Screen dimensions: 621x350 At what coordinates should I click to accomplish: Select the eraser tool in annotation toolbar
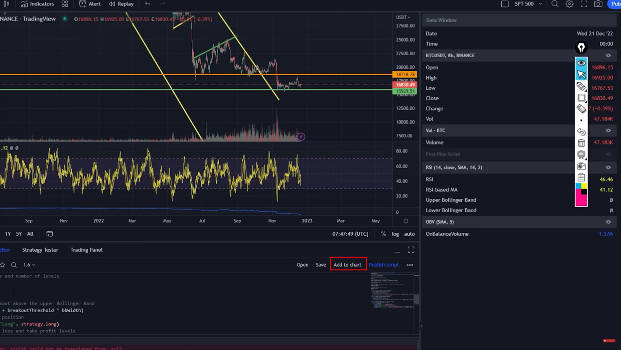coord(581,109)
